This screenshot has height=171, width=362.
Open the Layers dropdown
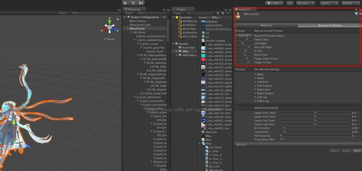point(329,3)
